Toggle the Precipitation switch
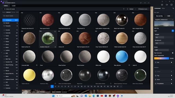 tap(172, 84)
